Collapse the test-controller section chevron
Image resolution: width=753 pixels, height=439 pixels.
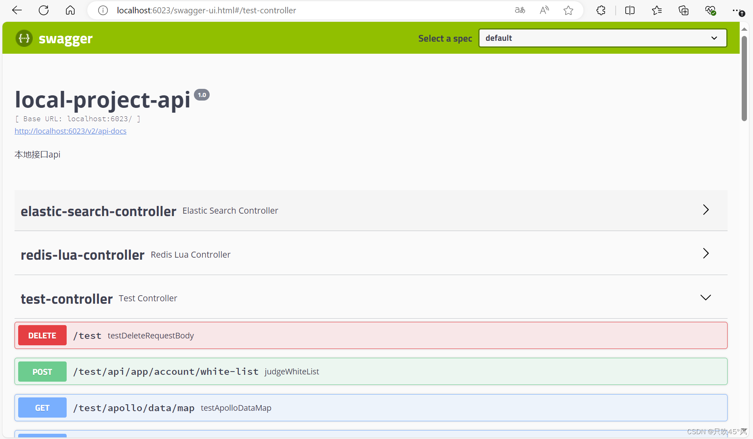click(706, 298)
